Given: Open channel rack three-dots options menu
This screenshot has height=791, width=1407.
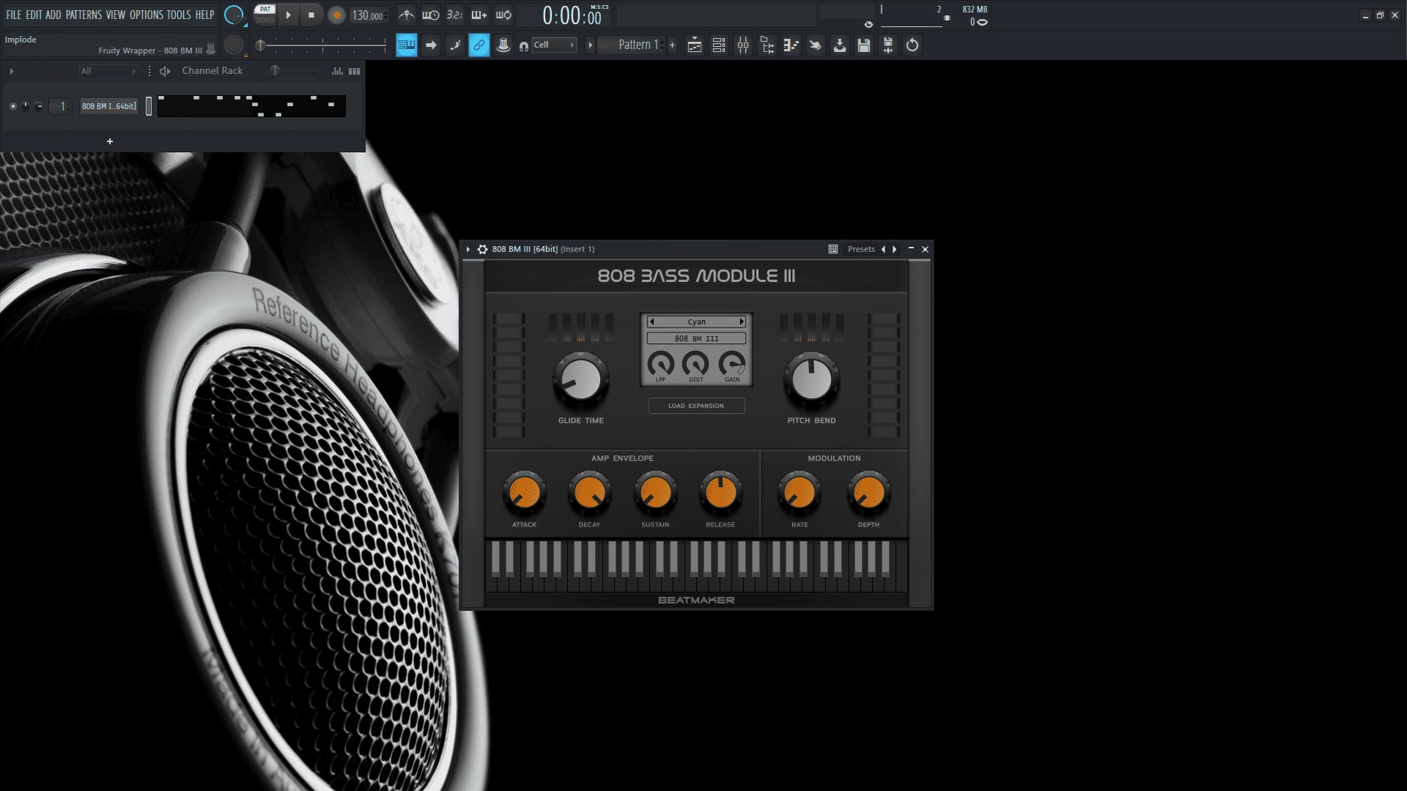Looking at the screenshot, I should 149,71.
